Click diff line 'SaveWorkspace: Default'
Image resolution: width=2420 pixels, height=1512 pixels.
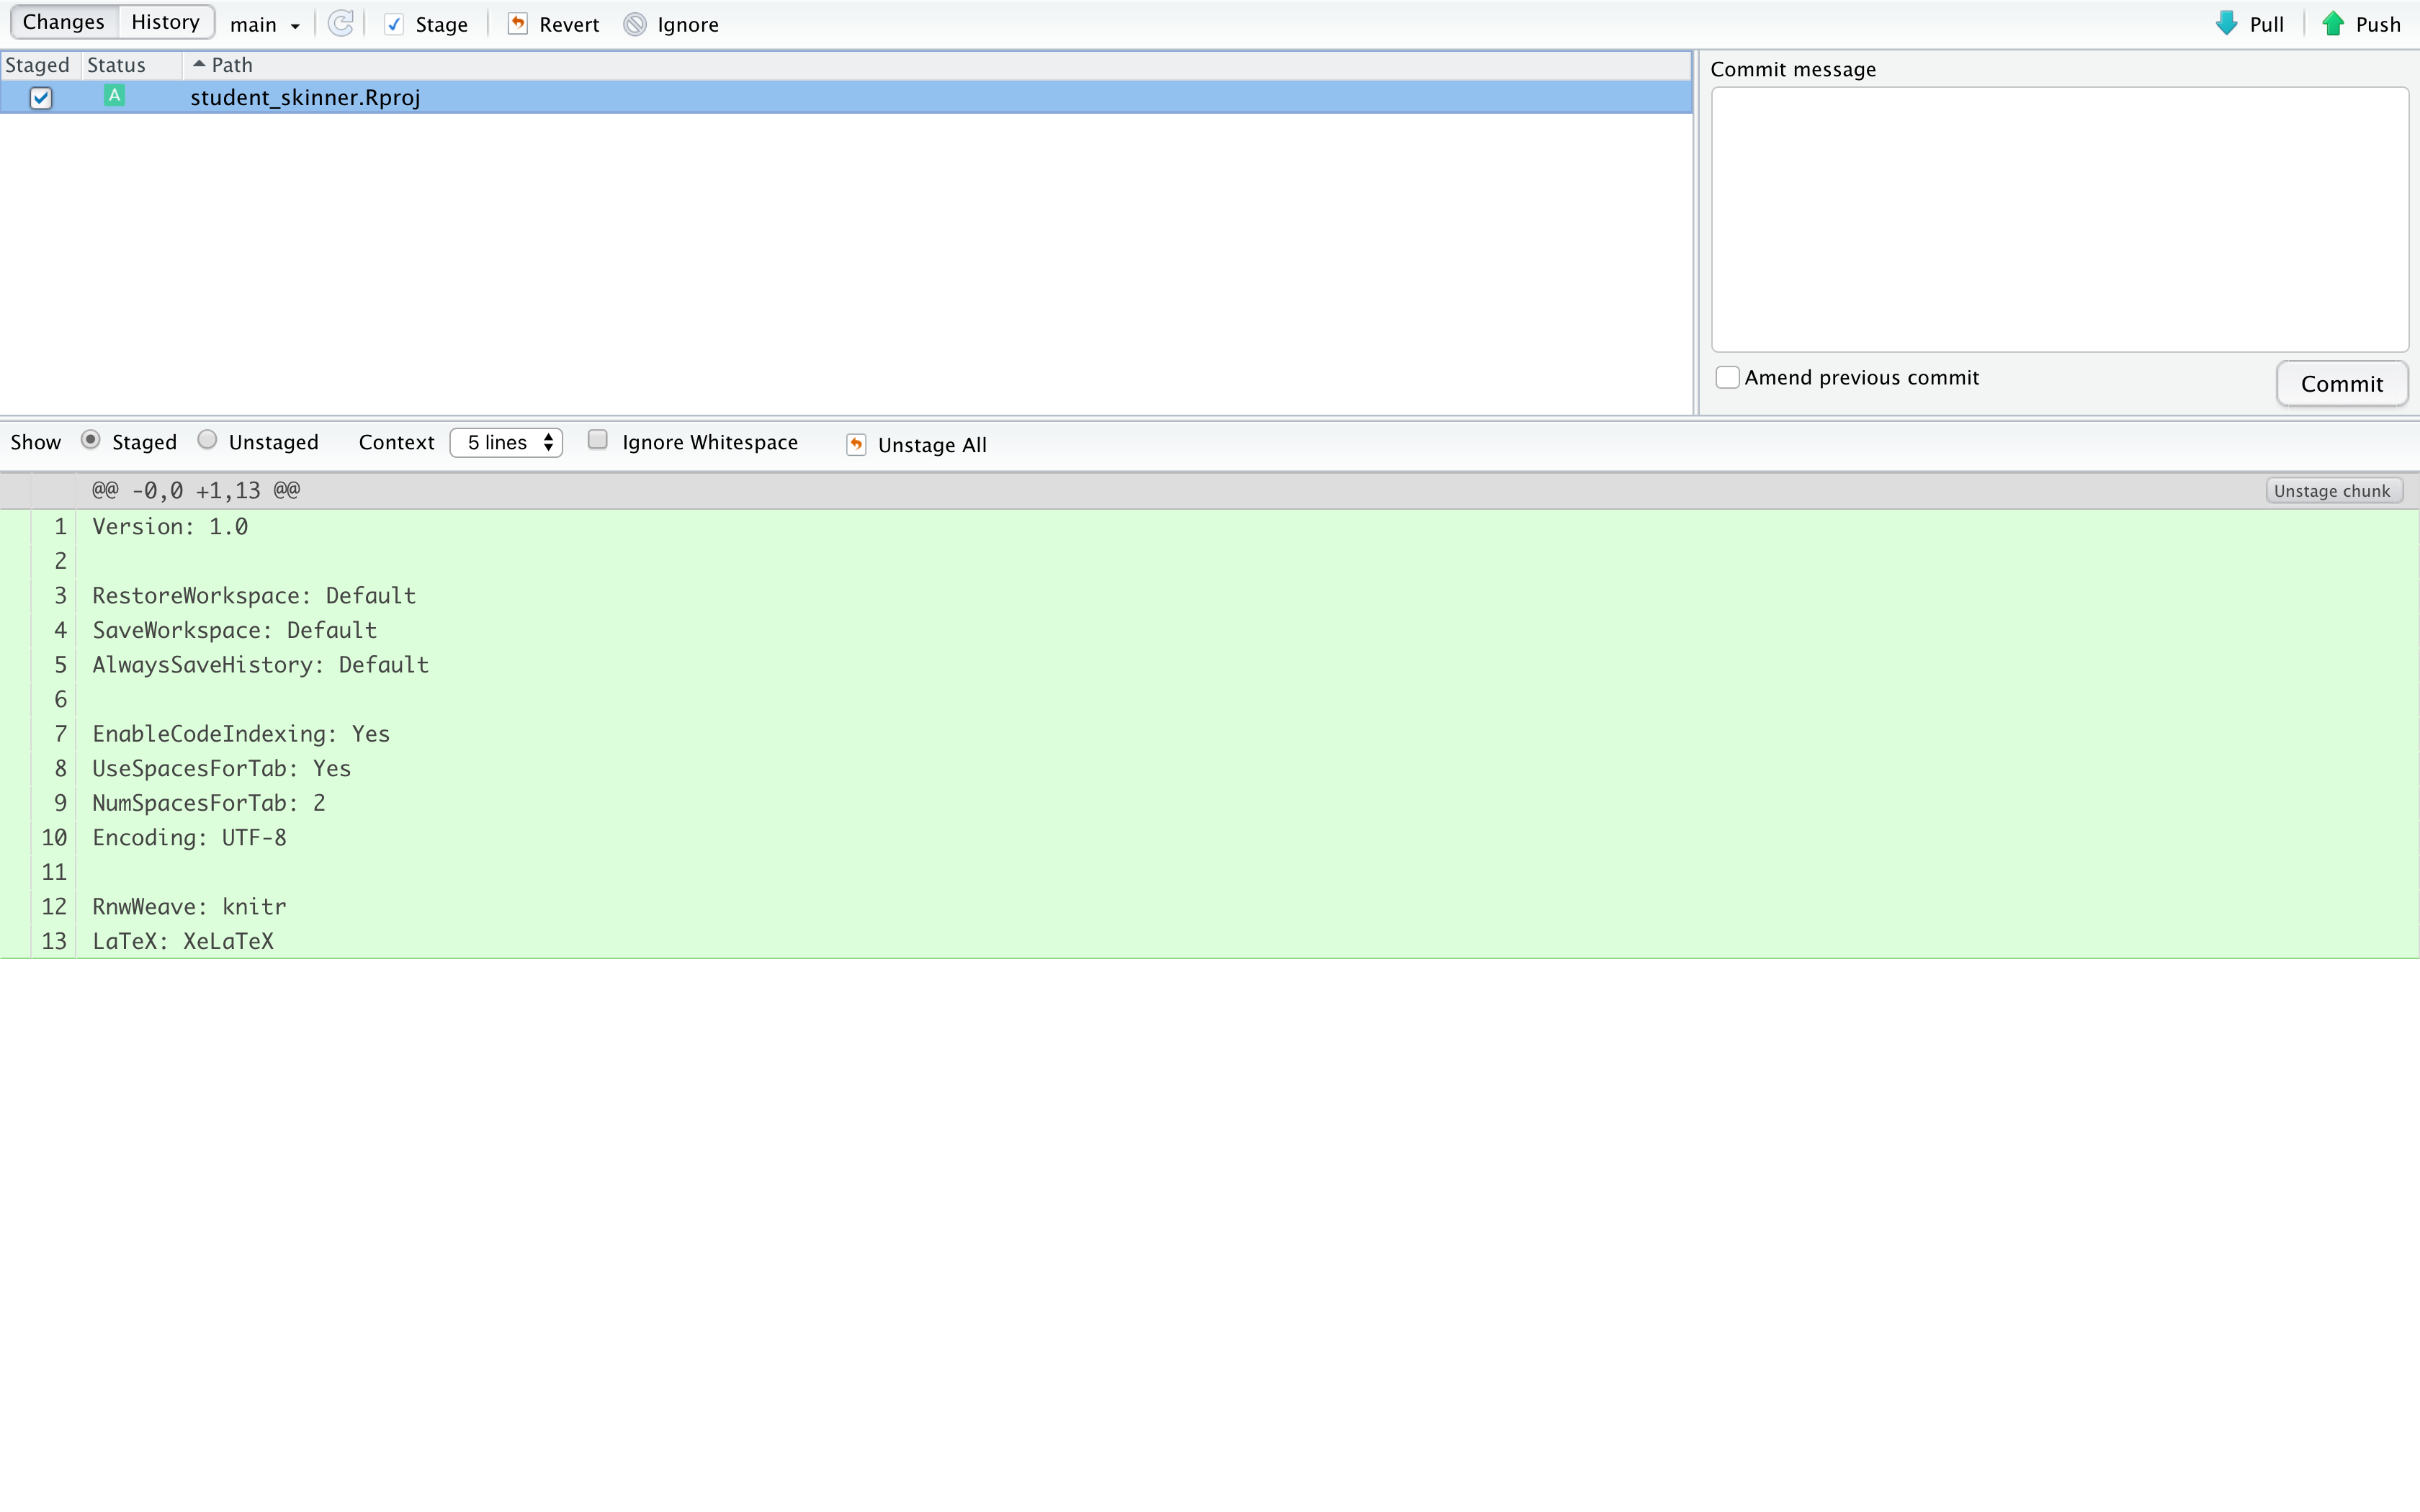coord(235,631)
